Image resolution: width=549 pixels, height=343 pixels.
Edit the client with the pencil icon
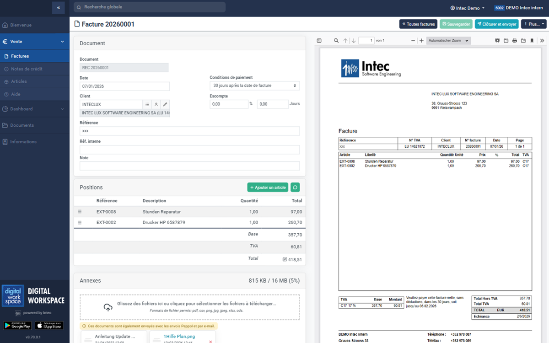pos(165,104)
